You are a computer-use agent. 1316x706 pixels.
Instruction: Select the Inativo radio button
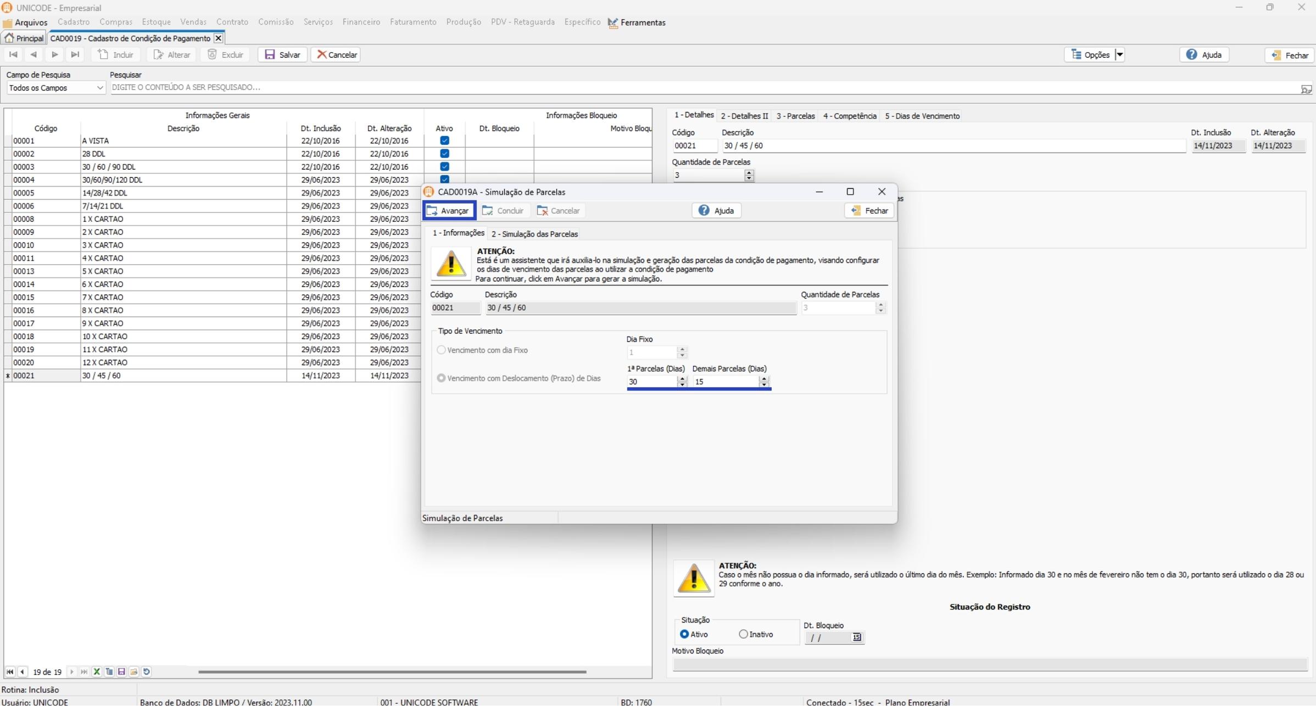point(743,634)
